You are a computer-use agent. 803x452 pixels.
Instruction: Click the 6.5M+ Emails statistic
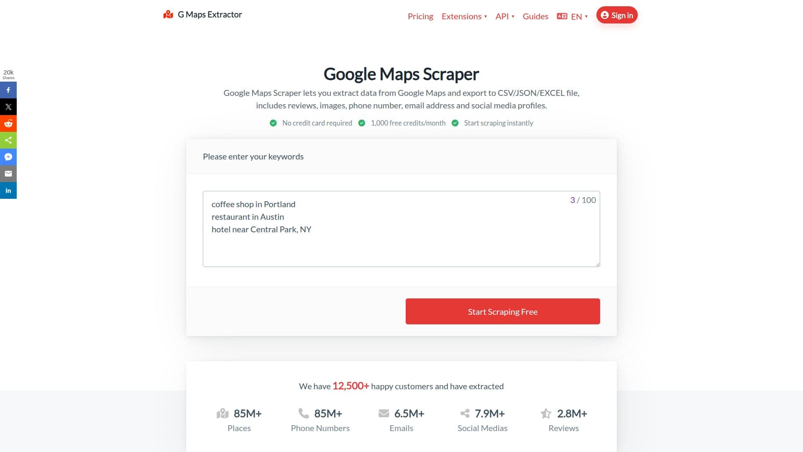click(401, 420)
